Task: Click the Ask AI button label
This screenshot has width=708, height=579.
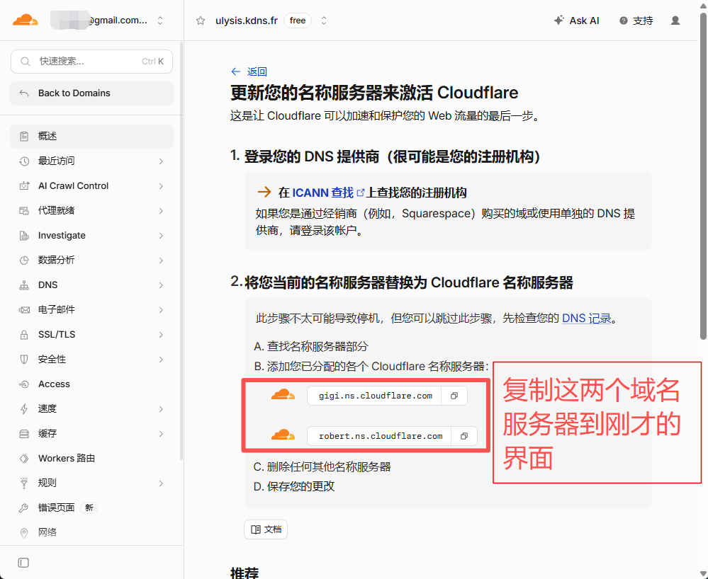Action: [584, 21]
